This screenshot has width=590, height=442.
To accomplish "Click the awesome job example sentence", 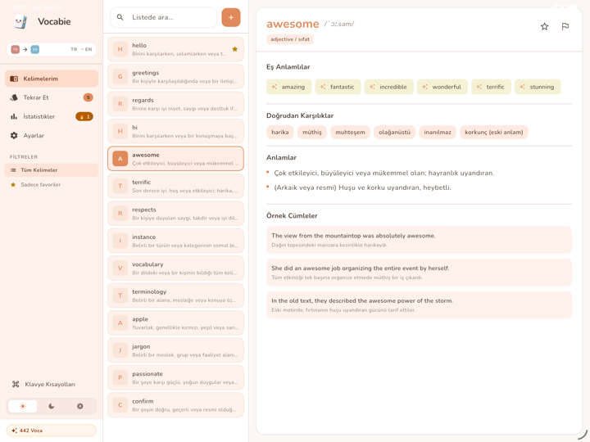I will tap(420, 273).
